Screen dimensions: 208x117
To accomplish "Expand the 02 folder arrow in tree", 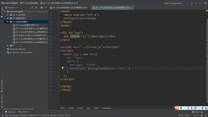I will pos(8,18).
